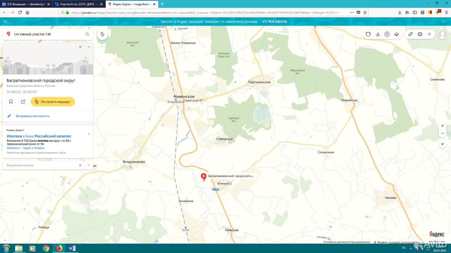Open Chrome from the taskbar
The height and width of the screenshot is (253, 451).
46,248
